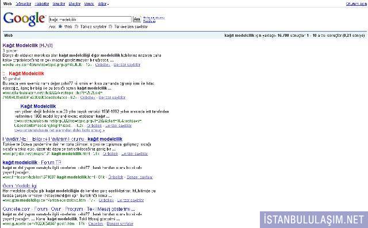Select the Web search radio button
Image resolution: width=368 pixels, height=228 pixels.
click(60, 26)
